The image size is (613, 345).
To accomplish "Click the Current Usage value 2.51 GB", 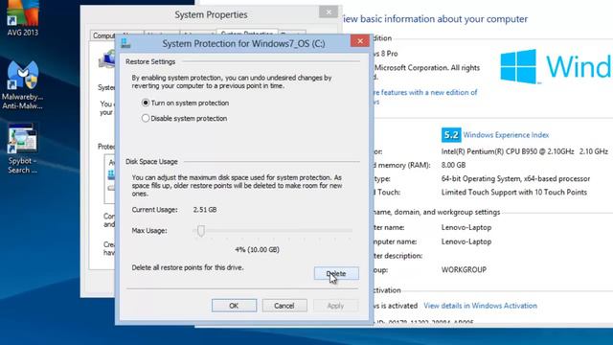I will [x=205, y=210].
